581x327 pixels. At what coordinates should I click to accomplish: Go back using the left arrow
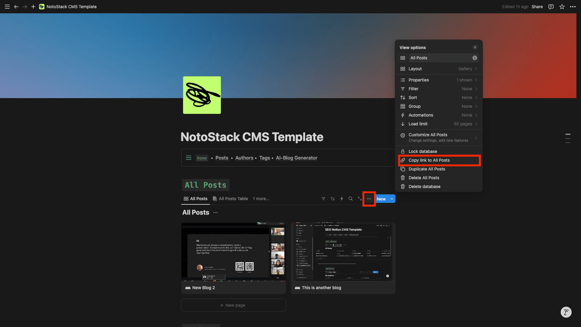click(16, 7)
